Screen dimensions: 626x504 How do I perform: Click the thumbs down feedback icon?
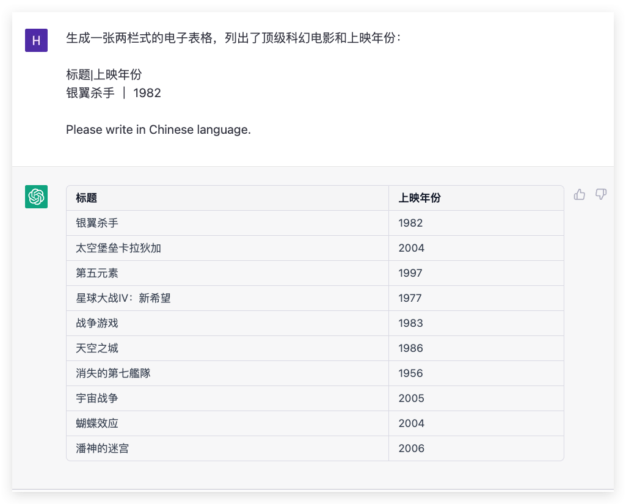tap(601, 194)
